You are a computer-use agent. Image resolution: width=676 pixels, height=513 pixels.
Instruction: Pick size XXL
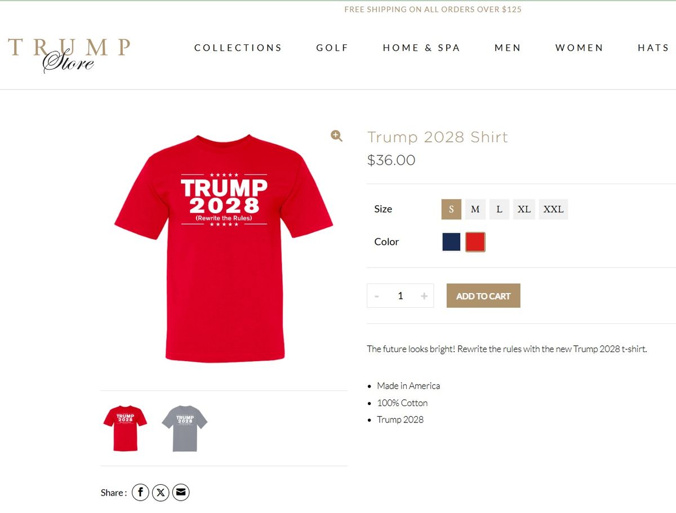pyautogui.click(x=553, y=209)
